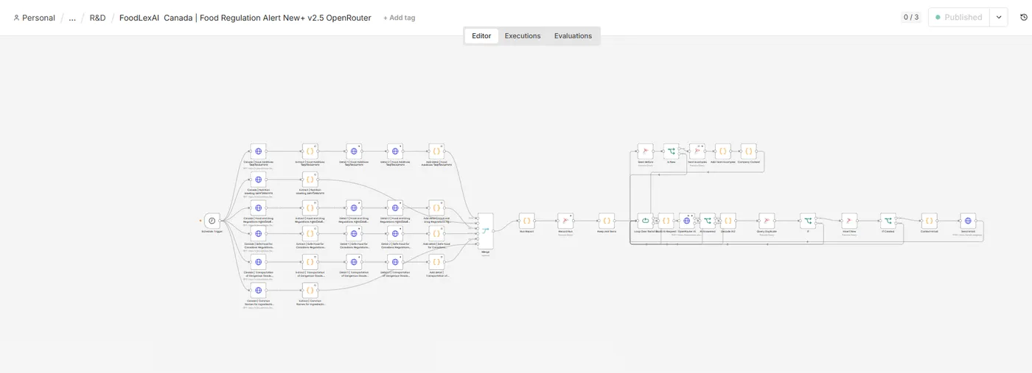Open Extract Food Additives code node

(x=310, y=151)
